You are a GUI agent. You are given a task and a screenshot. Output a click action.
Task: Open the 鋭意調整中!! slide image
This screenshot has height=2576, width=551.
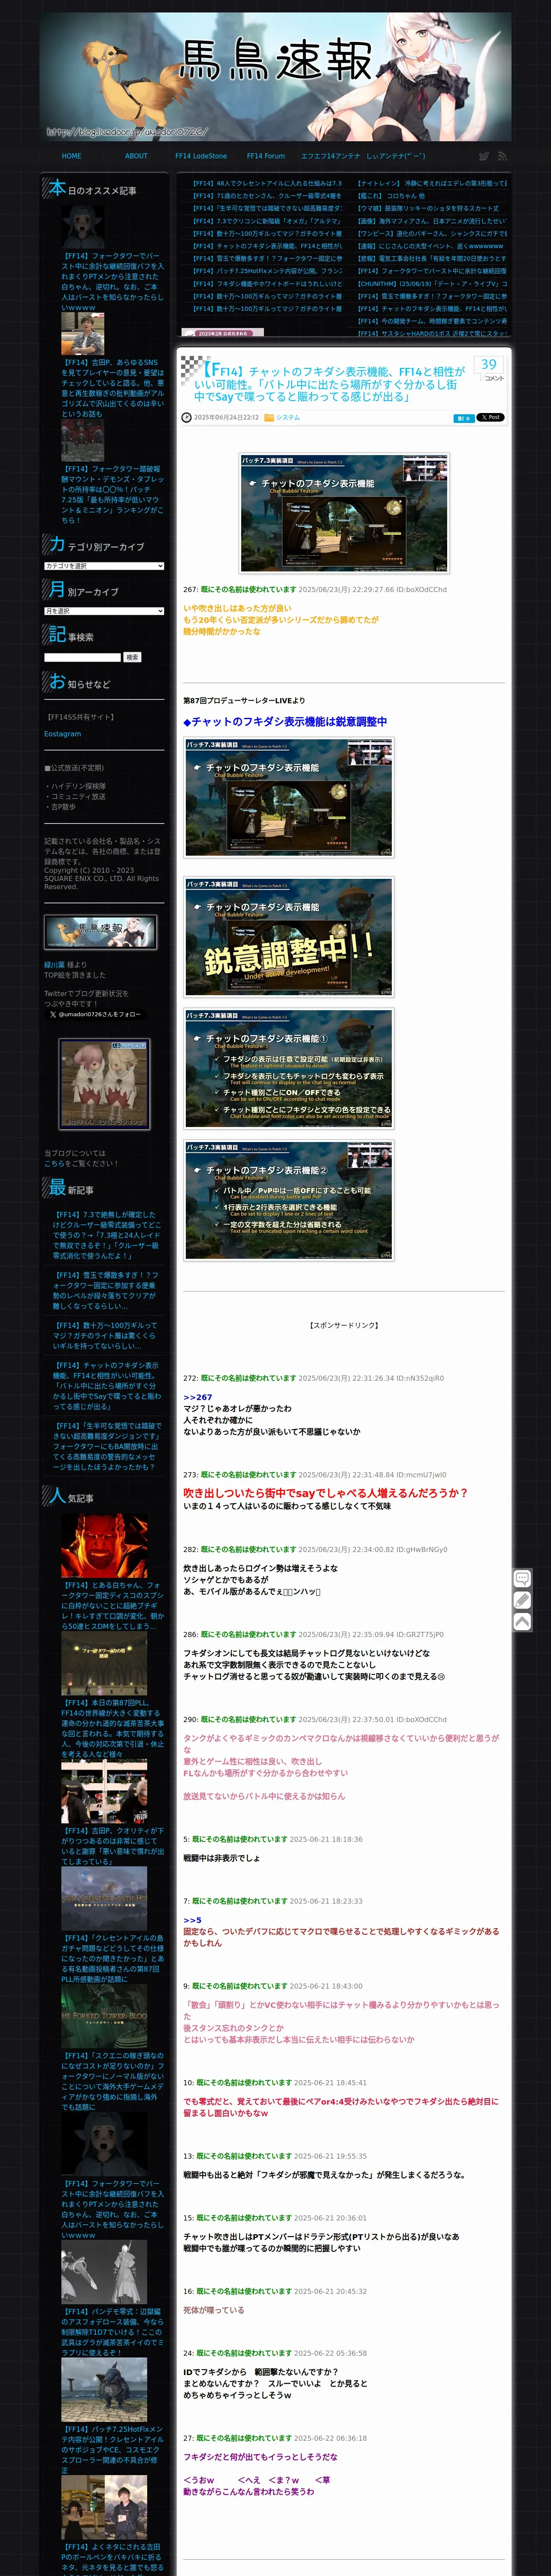tap(289, 937)
